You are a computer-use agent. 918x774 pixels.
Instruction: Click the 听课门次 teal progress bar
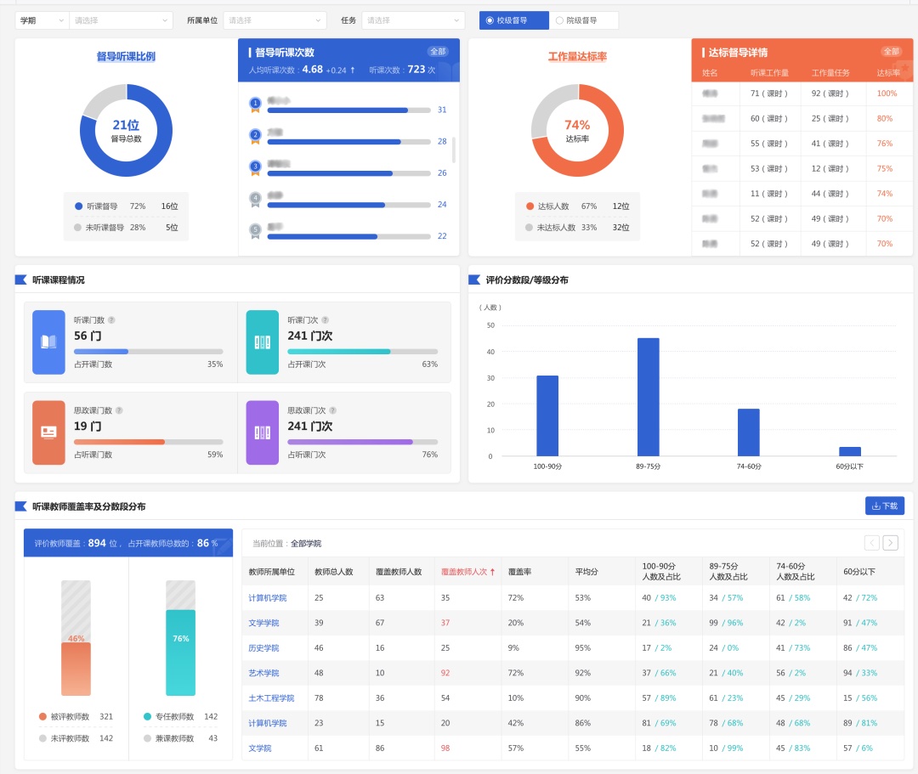362,351
